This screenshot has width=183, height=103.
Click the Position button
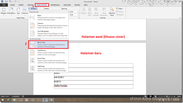pyautogui.click(x=84, y=12)
